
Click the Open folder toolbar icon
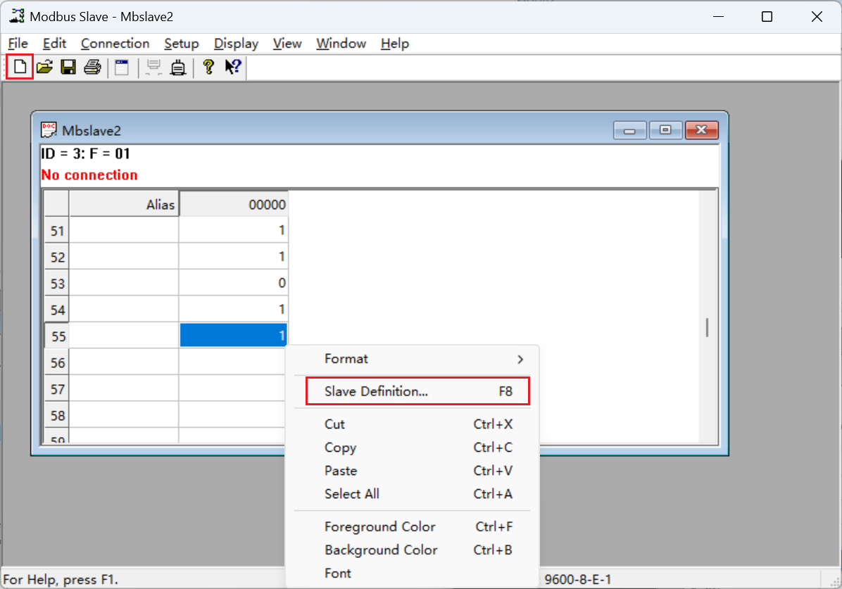(x=44, y=68)
